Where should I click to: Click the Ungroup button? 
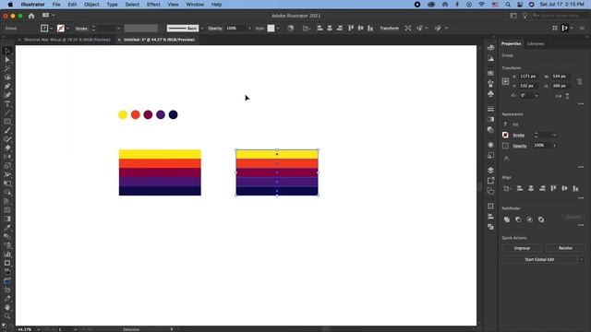pos(522,248)
